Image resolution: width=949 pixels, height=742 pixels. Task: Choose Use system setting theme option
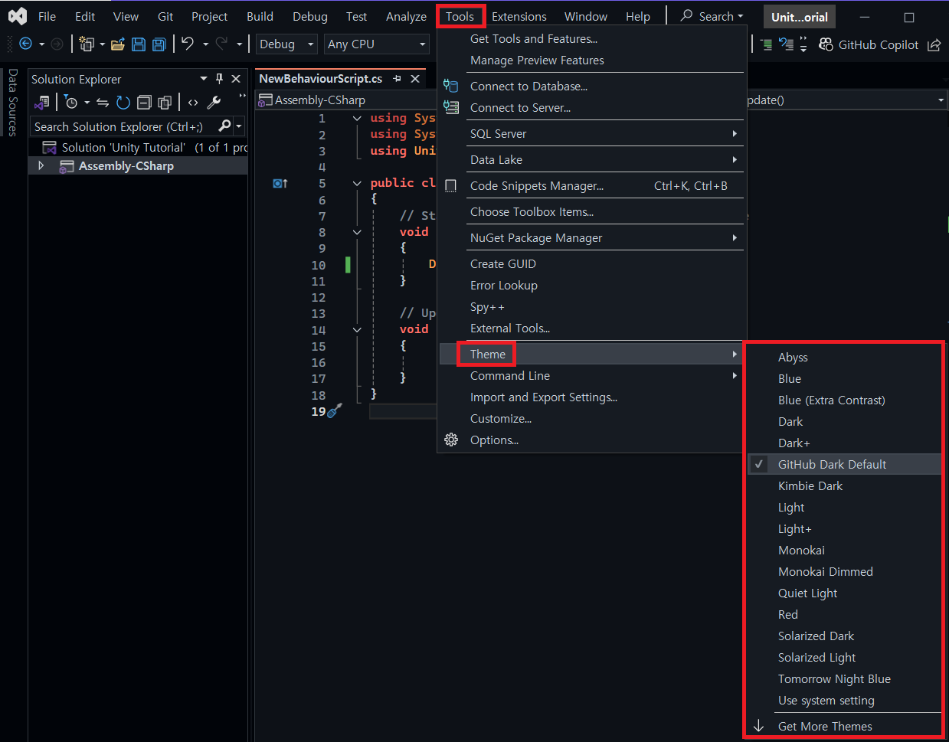(x=844, y=700)
